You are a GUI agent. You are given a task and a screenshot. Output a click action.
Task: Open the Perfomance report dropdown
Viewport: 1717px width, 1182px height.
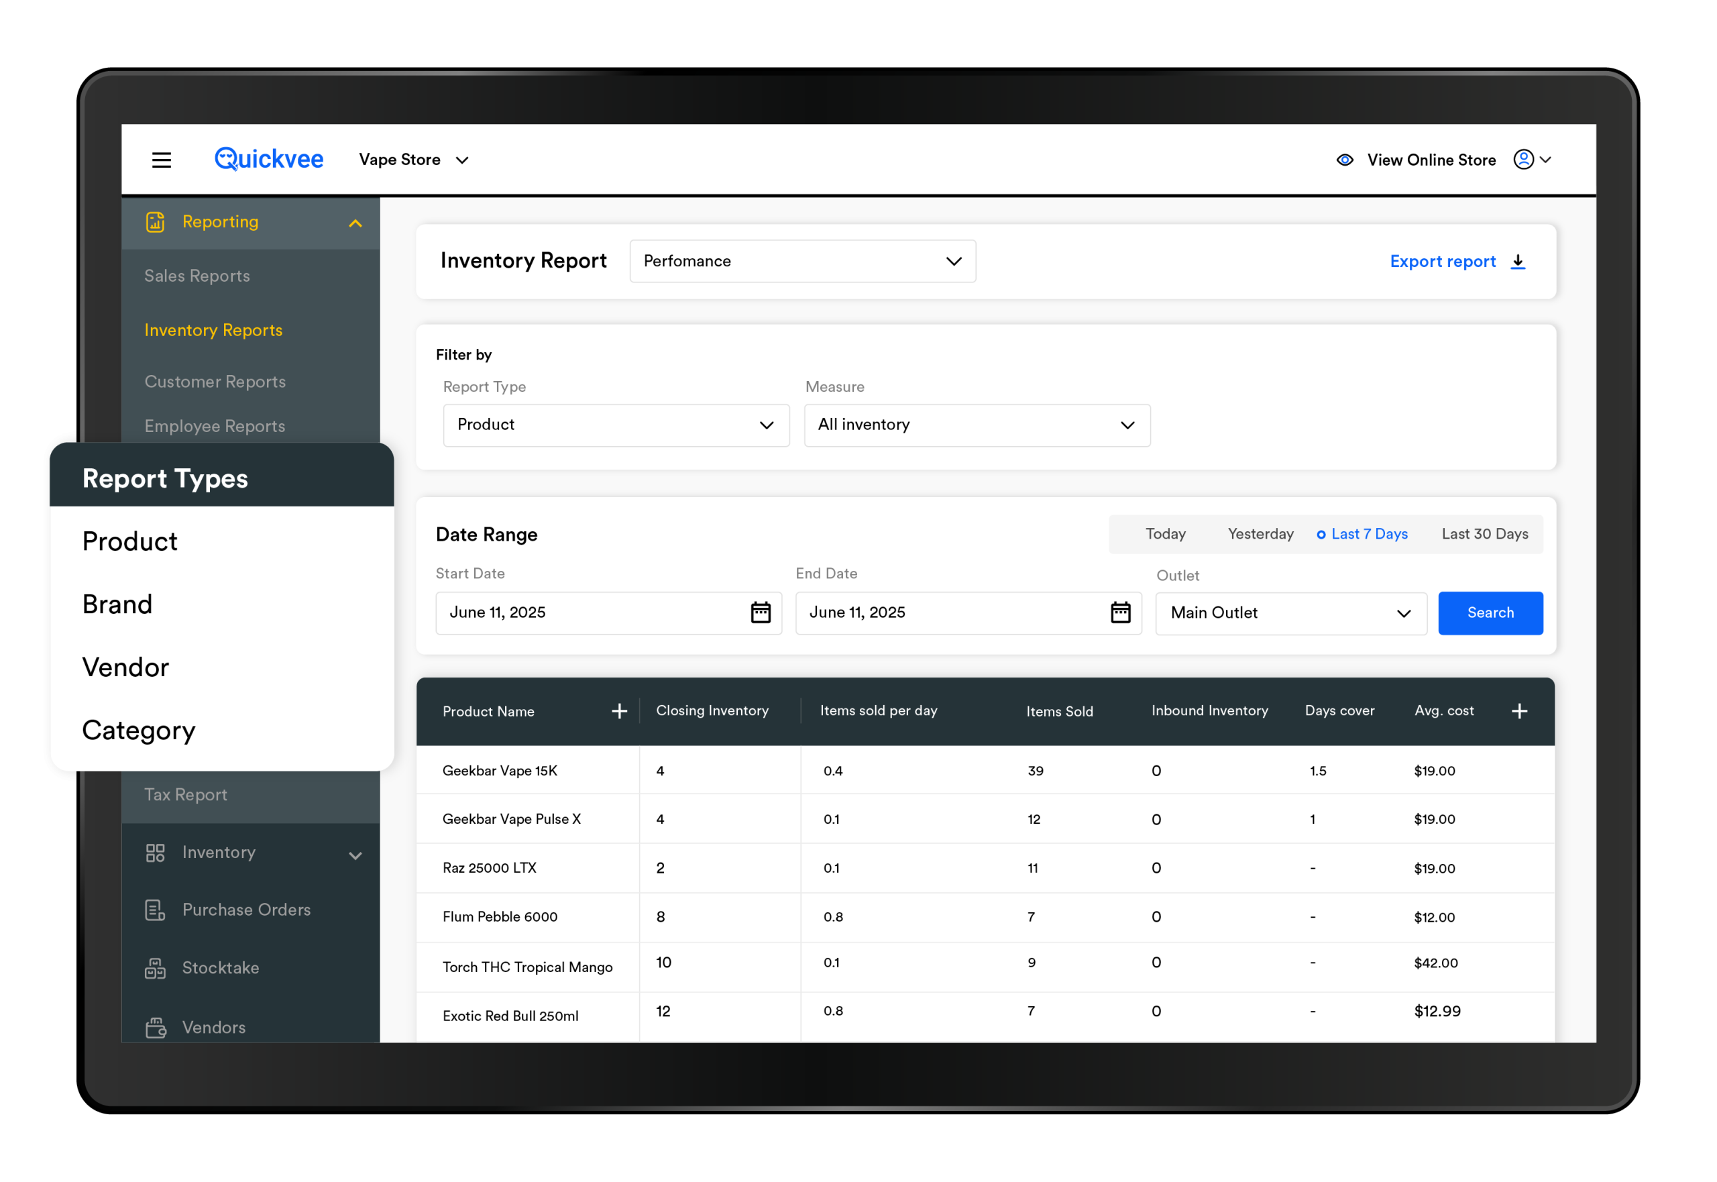coord(803,262)
